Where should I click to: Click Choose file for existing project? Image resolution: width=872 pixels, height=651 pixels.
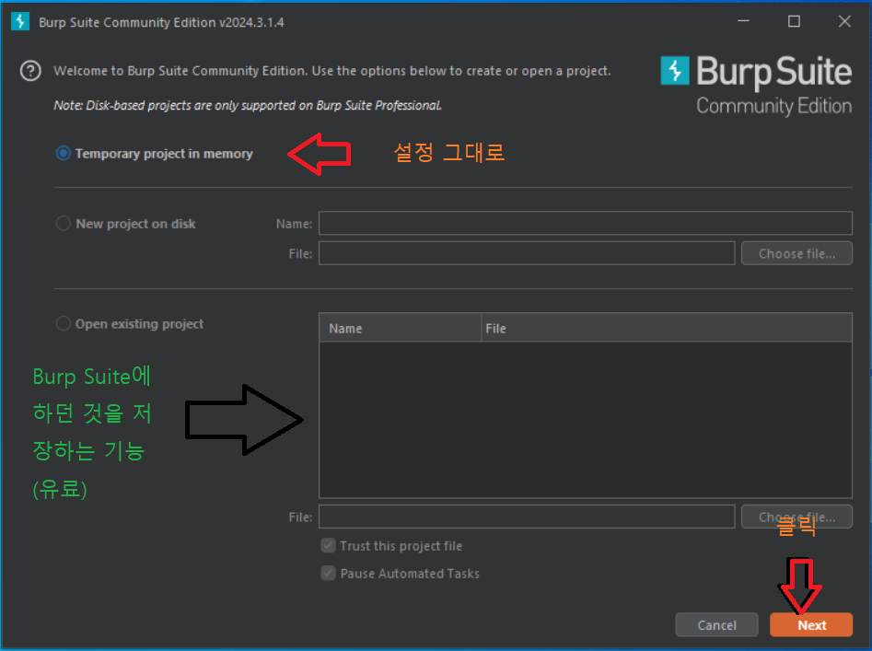coord(796,517)
